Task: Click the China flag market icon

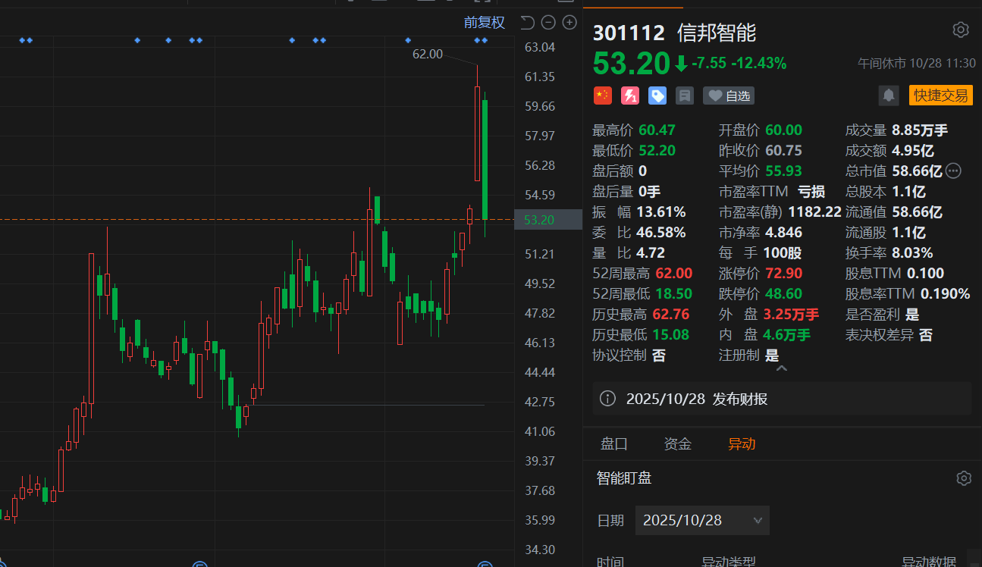Action: [602, 96]
